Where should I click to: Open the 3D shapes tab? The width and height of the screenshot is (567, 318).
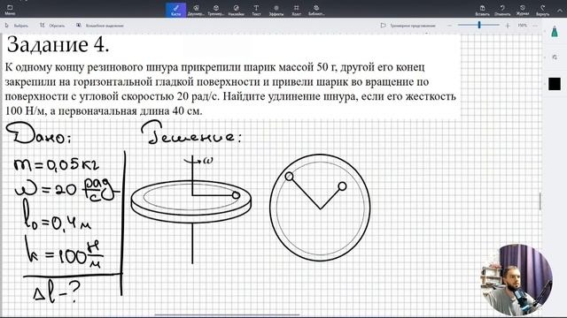(x=216, y=10)
